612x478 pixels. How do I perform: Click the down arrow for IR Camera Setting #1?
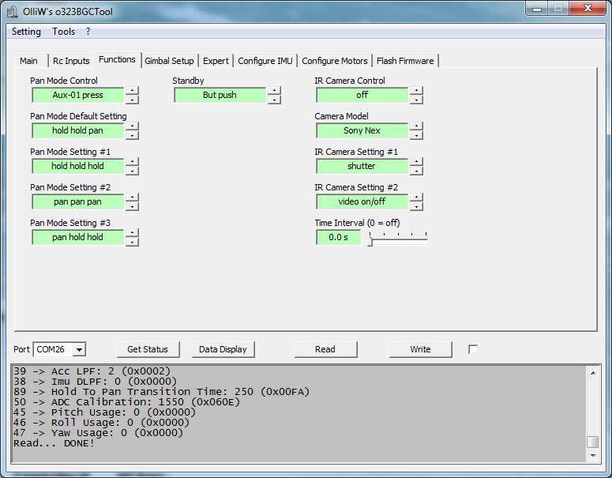tap(416, 171)
